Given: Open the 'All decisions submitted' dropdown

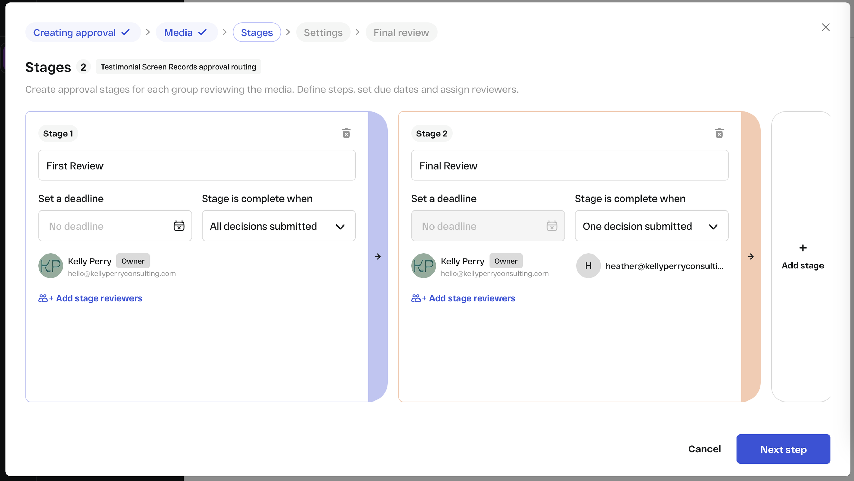Looking at the screenshot, I should 278,226.
